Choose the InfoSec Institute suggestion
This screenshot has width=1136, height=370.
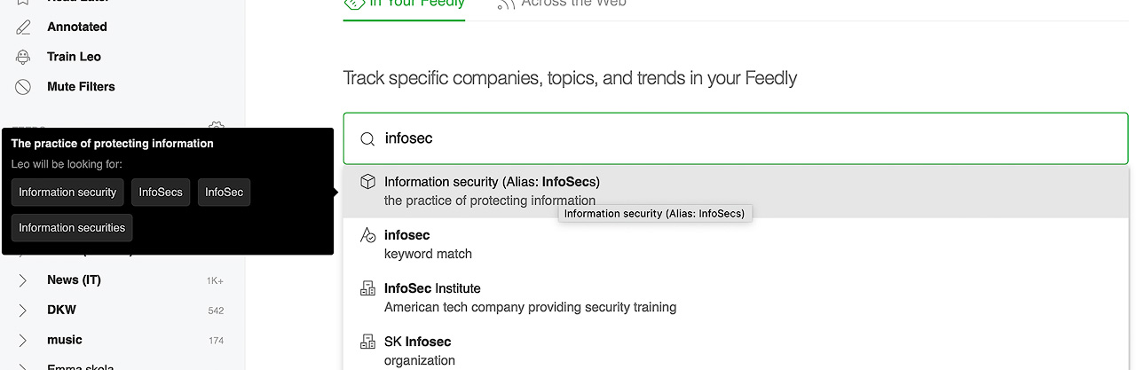(736, 297)
